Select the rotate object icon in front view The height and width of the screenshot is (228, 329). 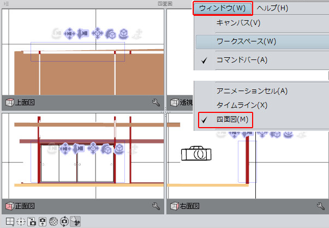[x=106, y=149]
